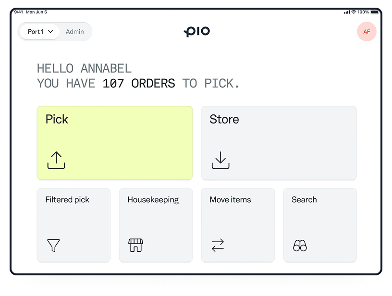Switch to Admin mode

[74, 32]
